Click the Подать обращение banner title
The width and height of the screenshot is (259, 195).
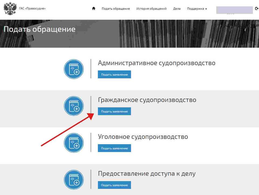[39, 29]
